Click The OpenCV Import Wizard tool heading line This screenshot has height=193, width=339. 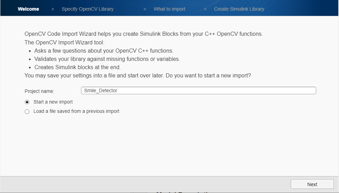click(64, 43)
